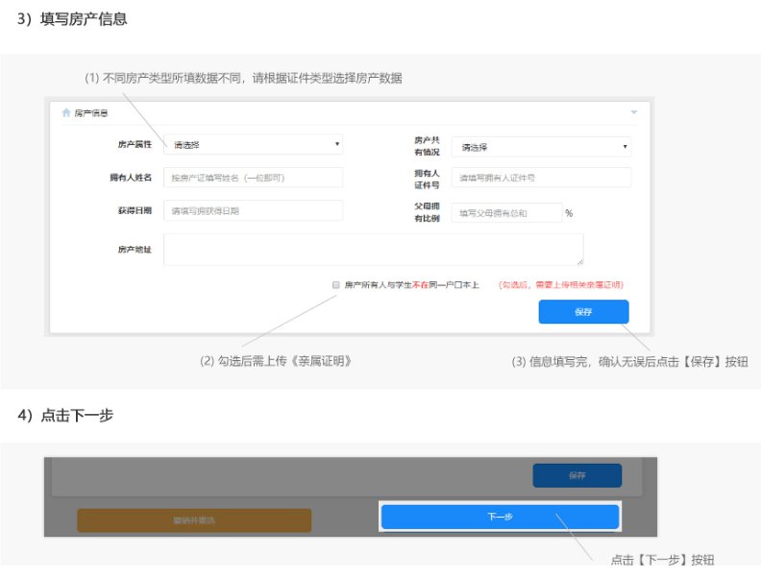The height and width of the screenshot is (580, 761).
Task: Click the red 勾选后需要上传相关亲属证明 hint text
Action: (x=560, y=285)
